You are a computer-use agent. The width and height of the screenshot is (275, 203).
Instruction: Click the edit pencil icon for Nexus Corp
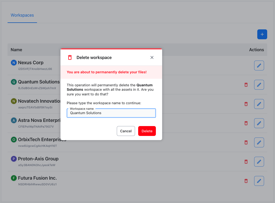[x=259, y=66]
